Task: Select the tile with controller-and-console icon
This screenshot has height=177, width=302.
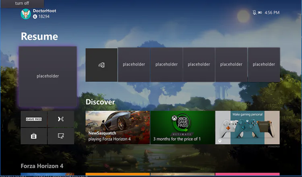Action: 101,65
